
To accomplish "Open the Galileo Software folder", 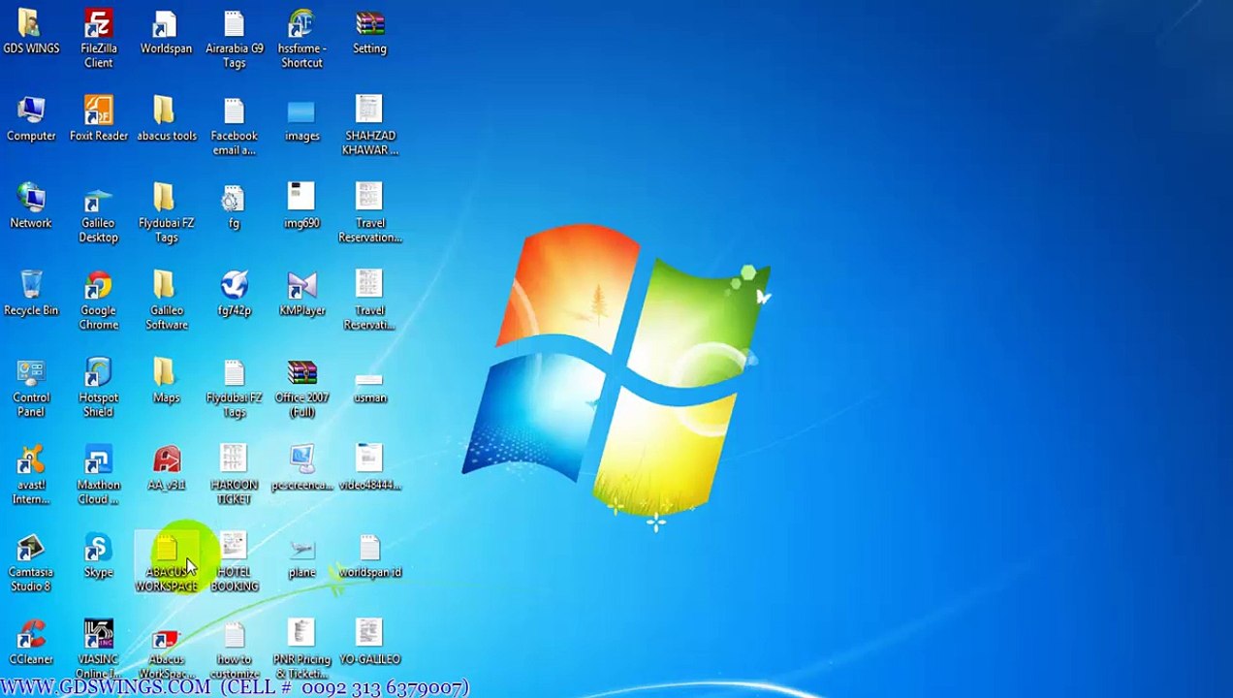I will click(166, 301).
